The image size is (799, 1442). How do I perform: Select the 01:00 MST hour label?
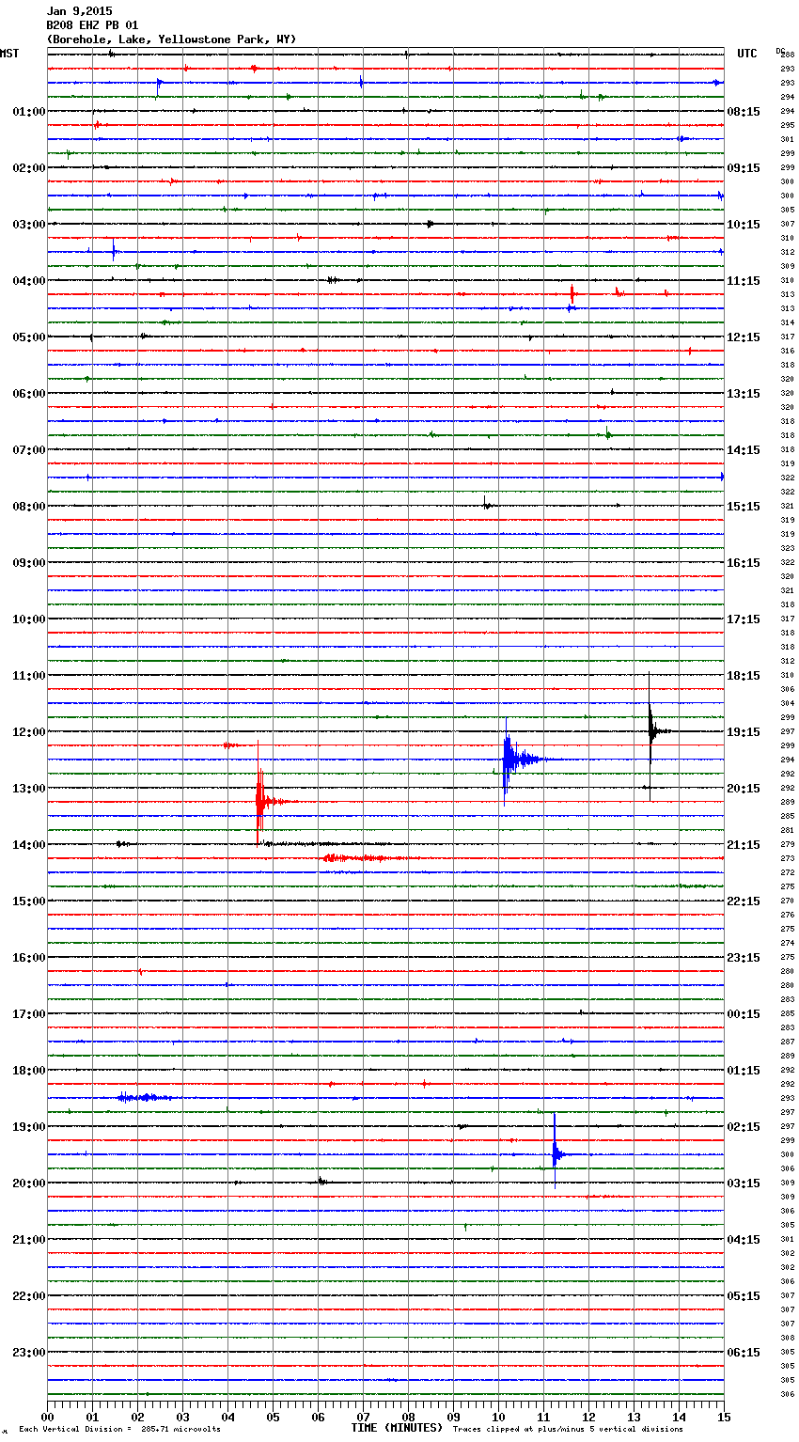(29, 112)
